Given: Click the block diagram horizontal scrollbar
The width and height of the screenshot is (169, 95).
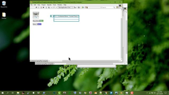Looking at the screenshot, I should tap(91, 61).
